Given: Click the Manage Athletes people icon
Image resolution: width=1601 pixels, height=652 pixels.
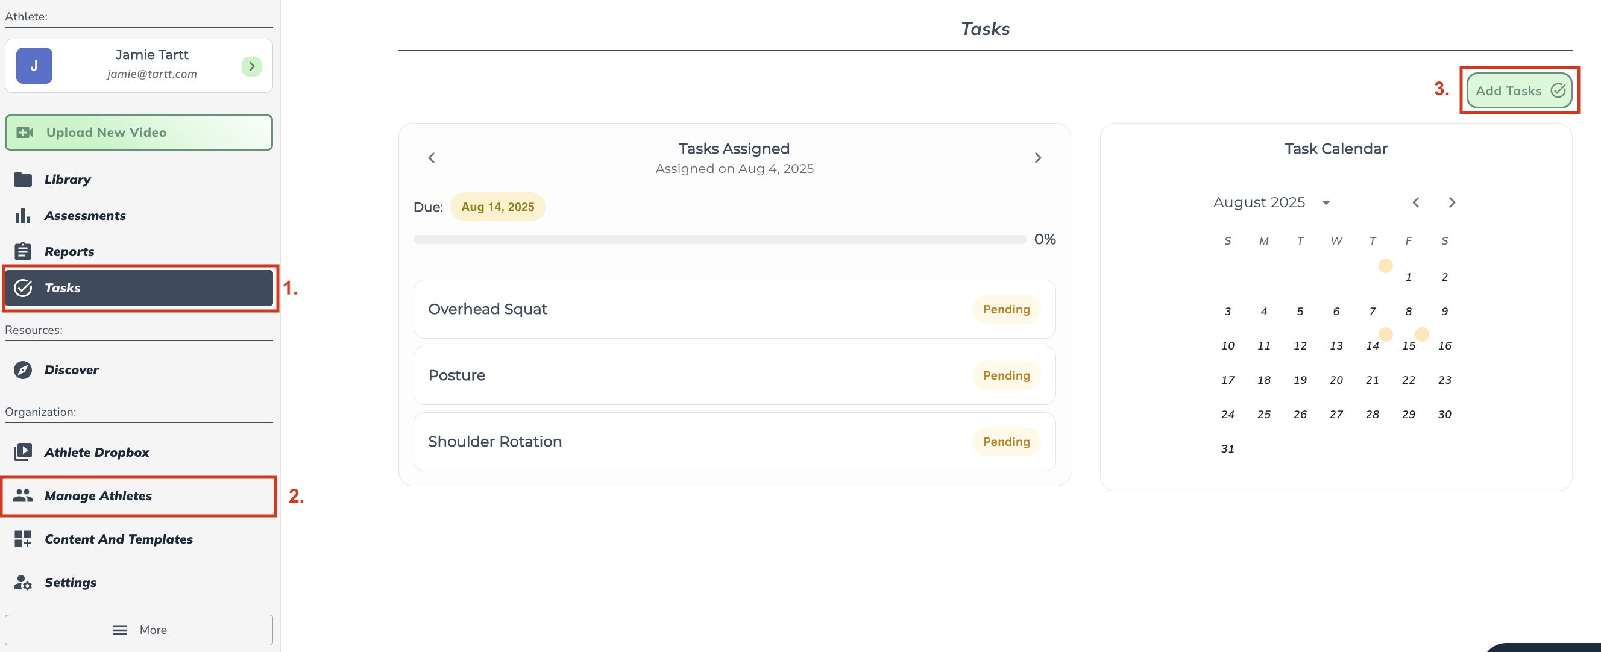Looking at the screenshot, I should pyautogui.click(x=23, y=495).
